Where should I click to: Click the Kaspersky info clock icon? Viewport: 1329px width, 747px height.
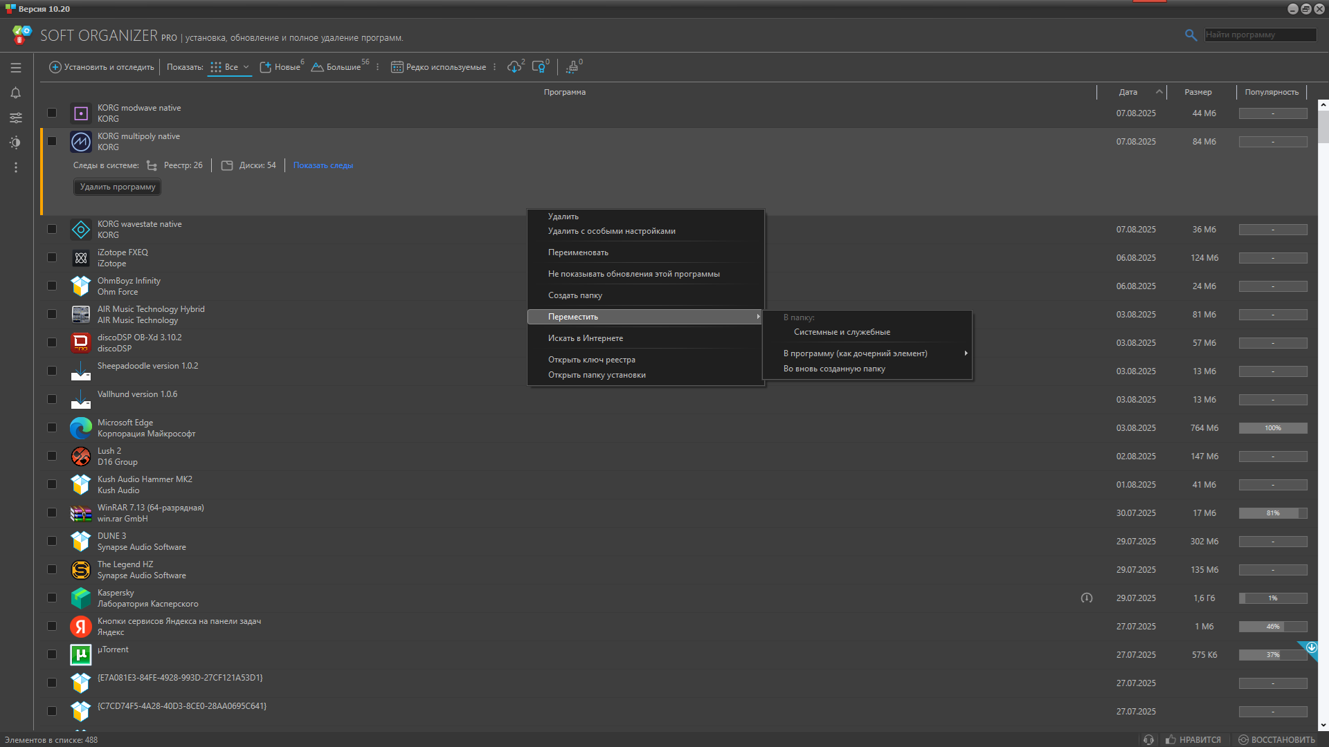1087,598
